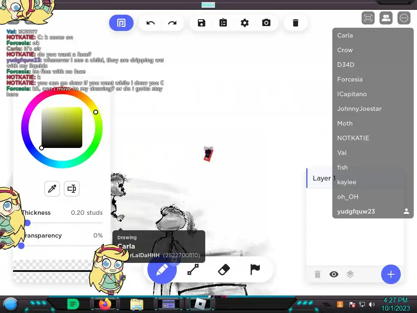Select the eyedropper color picker tool
The height and width of the screenshot is (313, 417).
click(52, 189)
